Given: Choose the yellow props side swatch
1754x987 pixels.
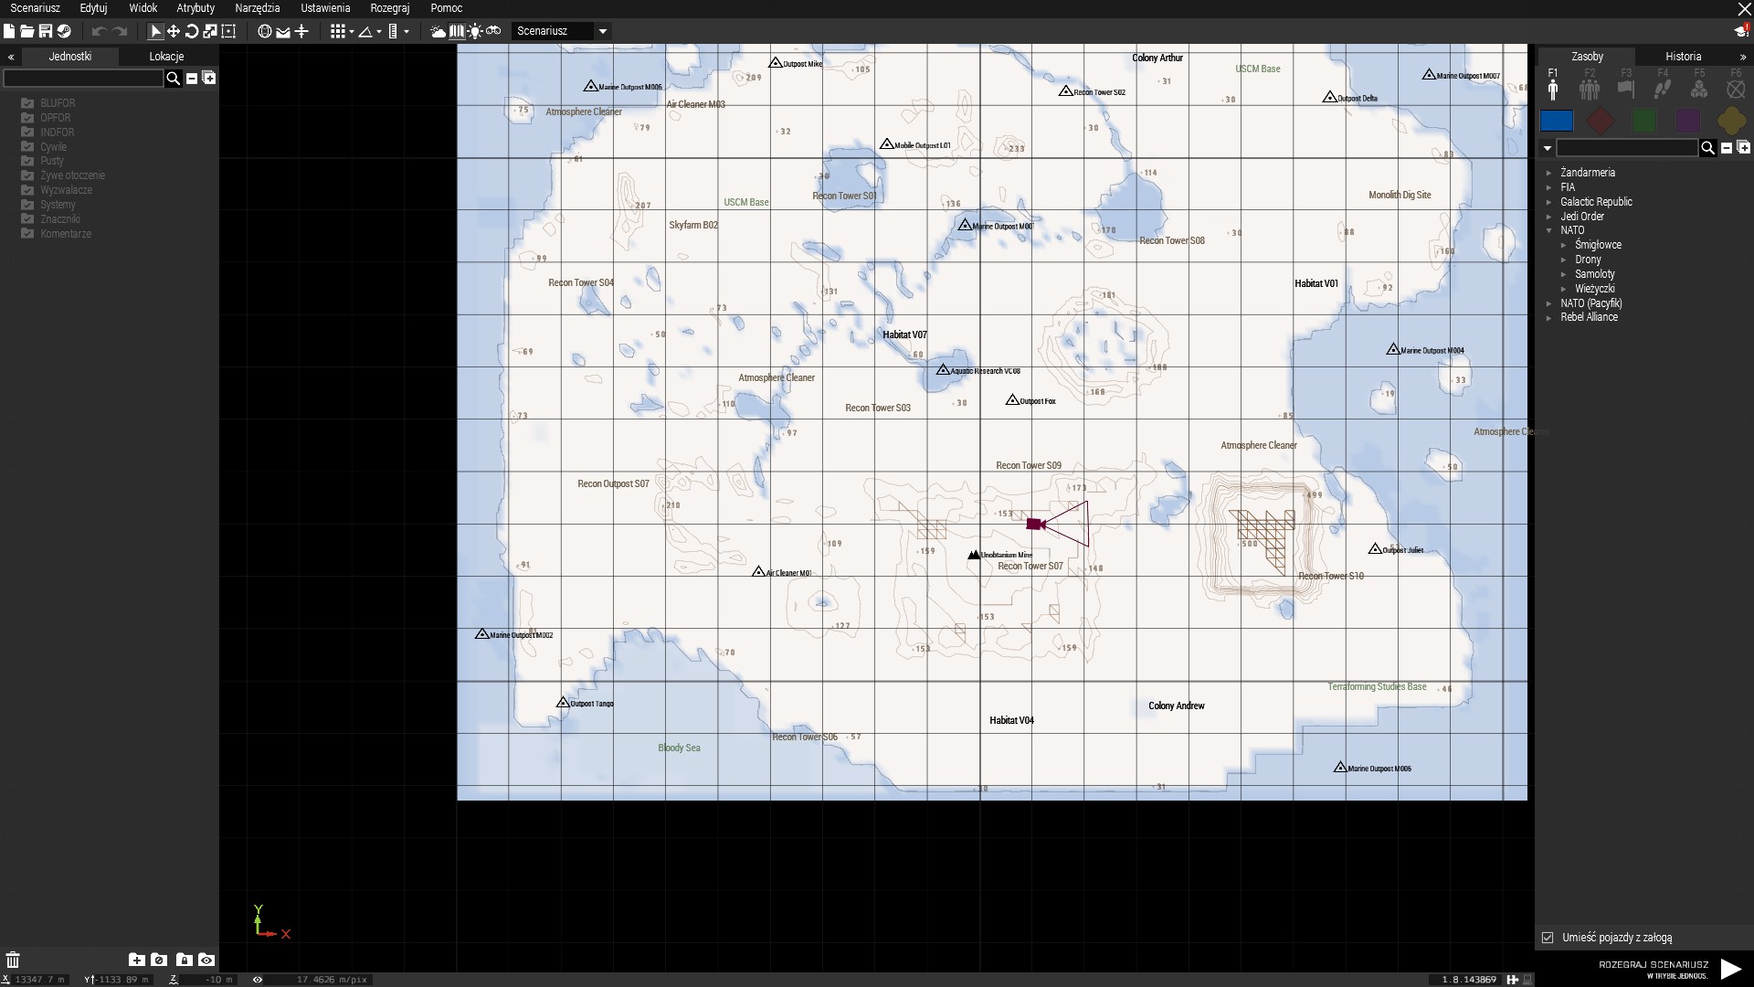Looking at the screenshot, I should pos(1731,121).
